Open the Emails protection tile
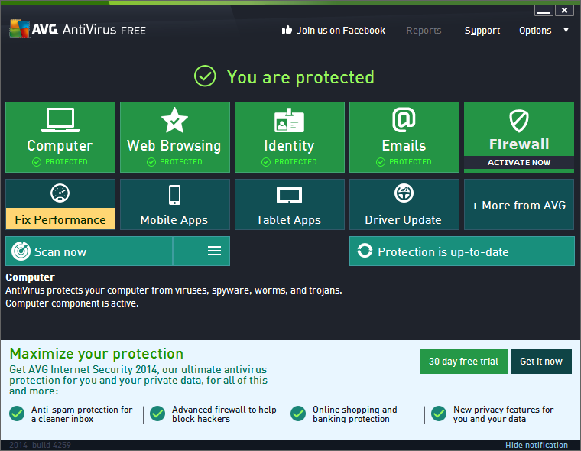This screenshot has width=581, height=451. [404, 137]
